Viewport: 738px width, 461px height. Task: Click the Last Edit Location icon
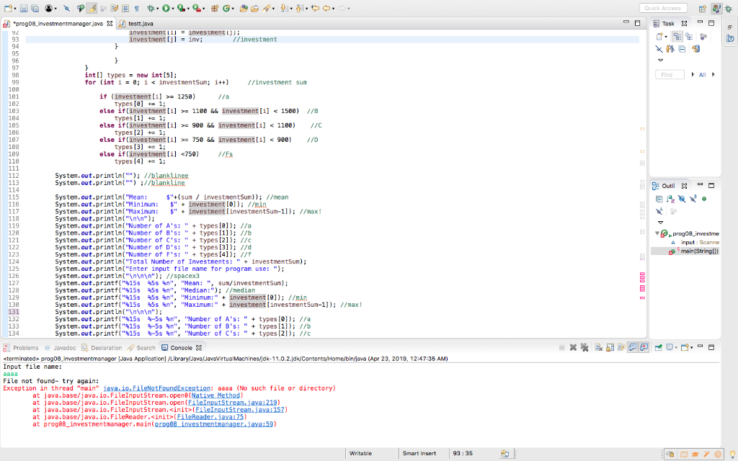[x=315, y=9]
